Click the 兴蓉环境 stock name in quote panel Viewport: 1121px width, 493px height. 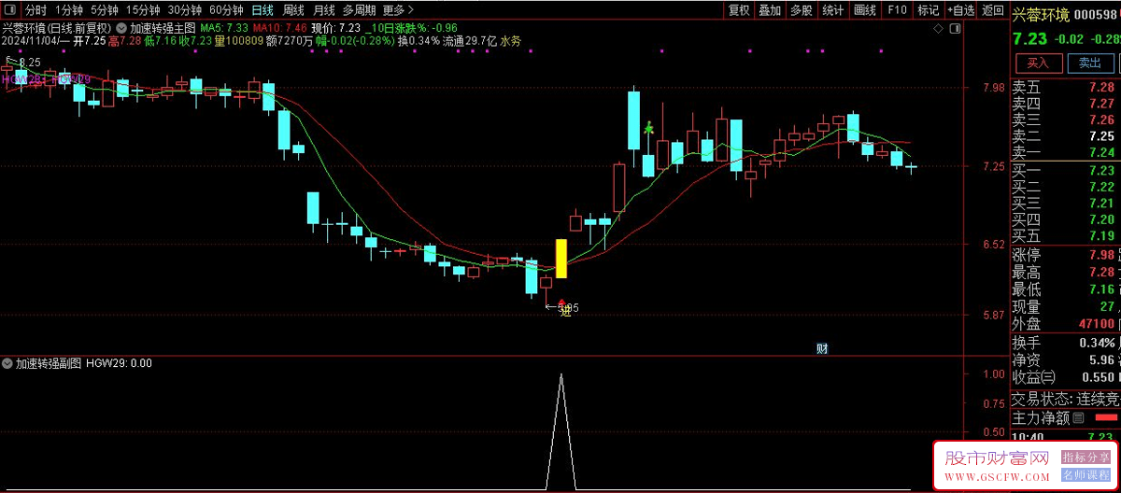1041,14
